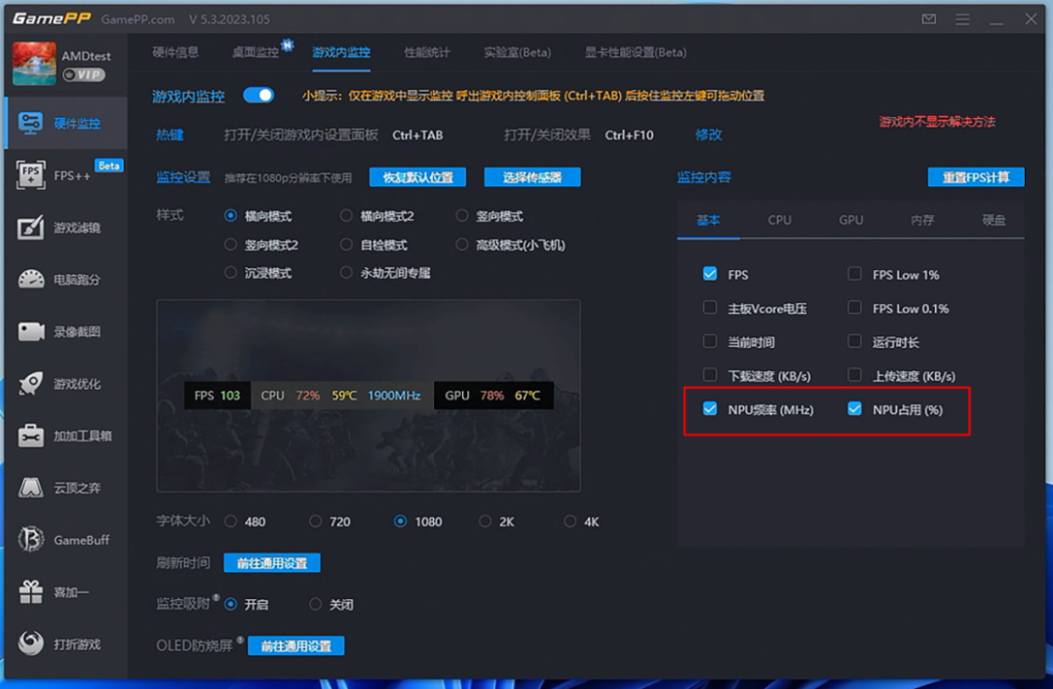Select GPU monitoring content tab

pyautogui.click(x=851, y=220)
